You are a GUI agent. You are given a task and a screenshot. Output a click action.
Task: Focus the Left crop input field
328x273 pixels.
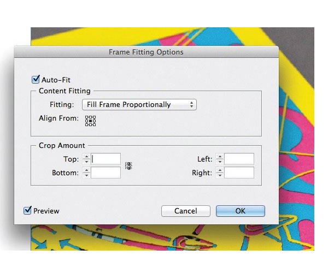239,159
